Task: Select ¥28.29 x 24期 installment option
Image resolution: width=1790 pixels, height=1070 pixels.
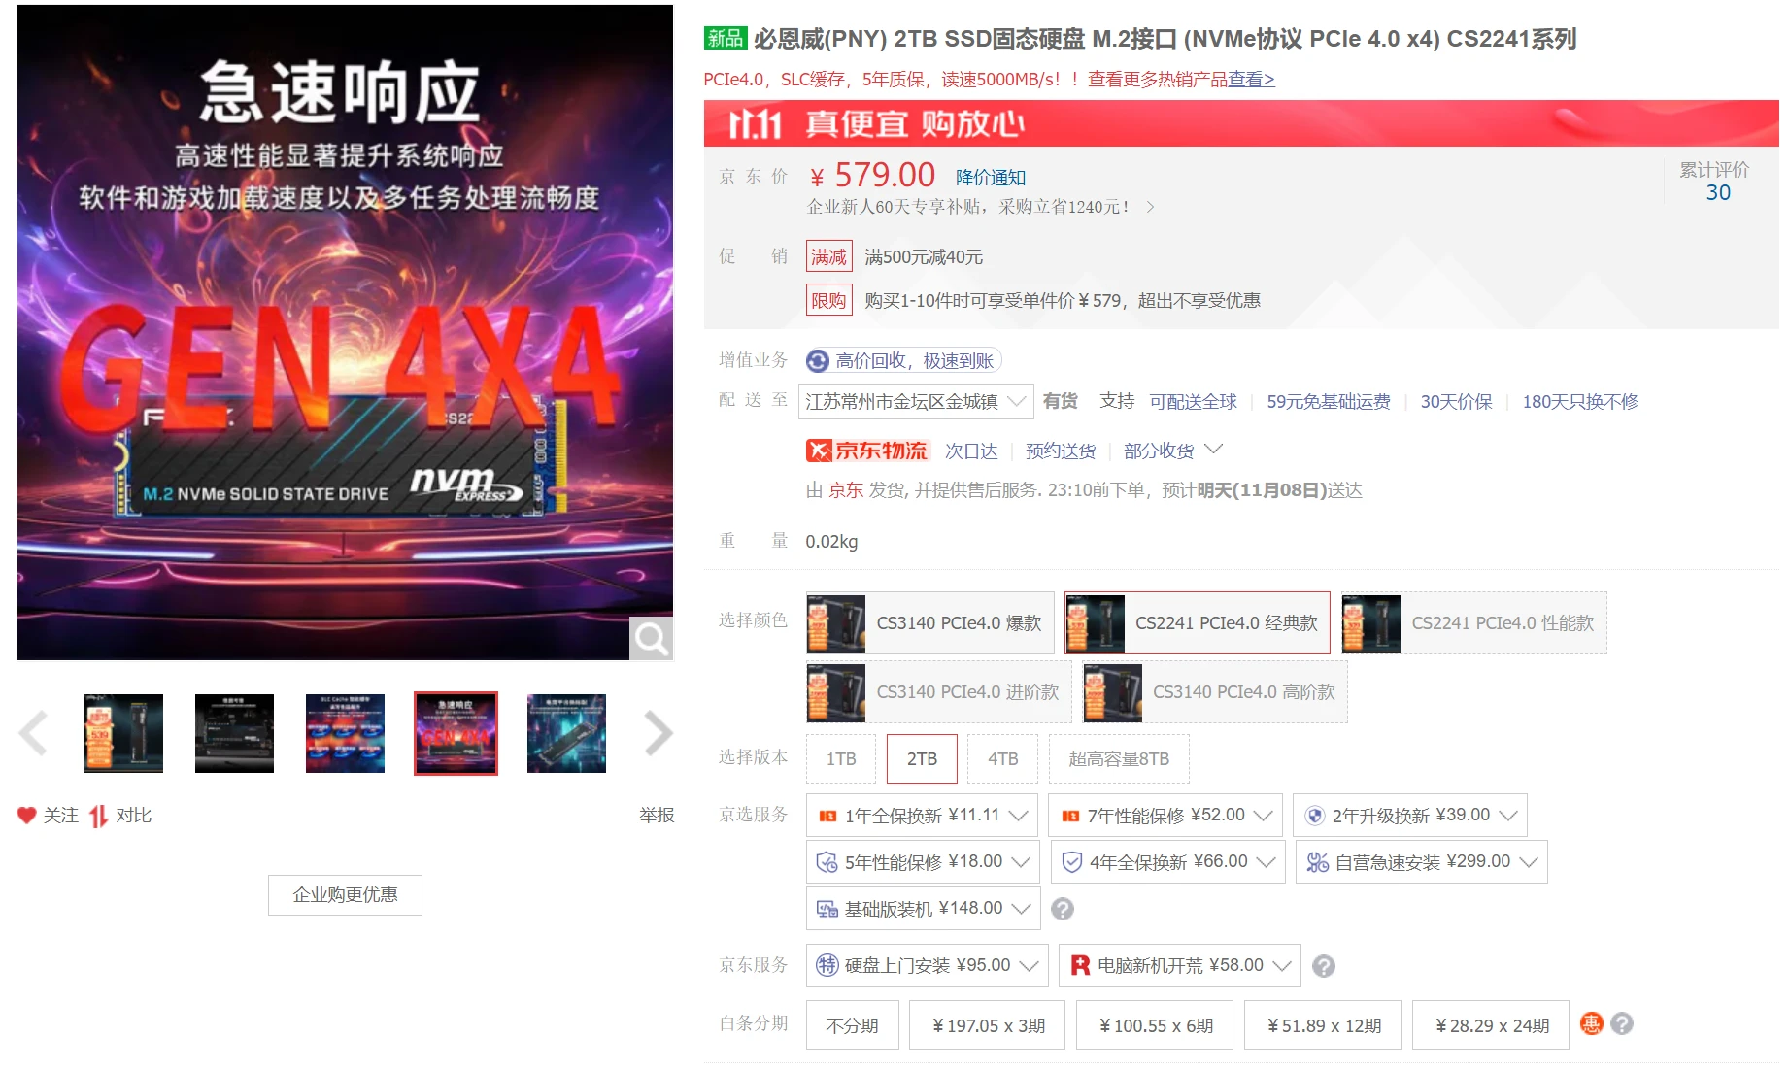Action: 1491,1025
